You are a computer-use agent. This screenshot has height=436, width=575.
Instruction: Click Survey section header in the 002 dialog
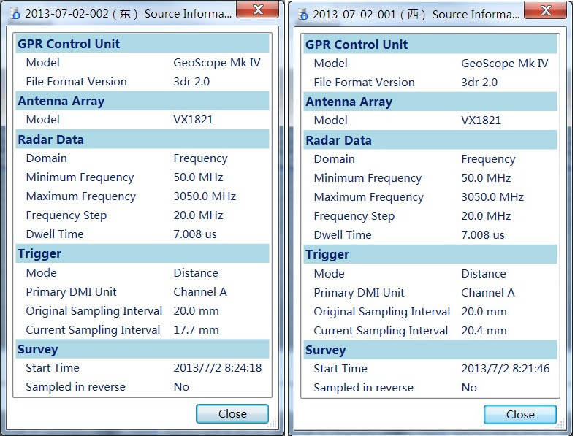pos(38,349)
